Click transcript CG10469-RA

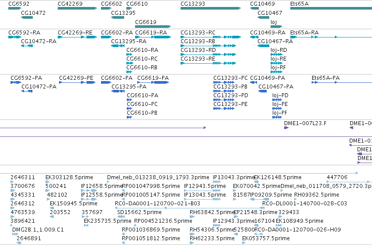pos(268,32)
